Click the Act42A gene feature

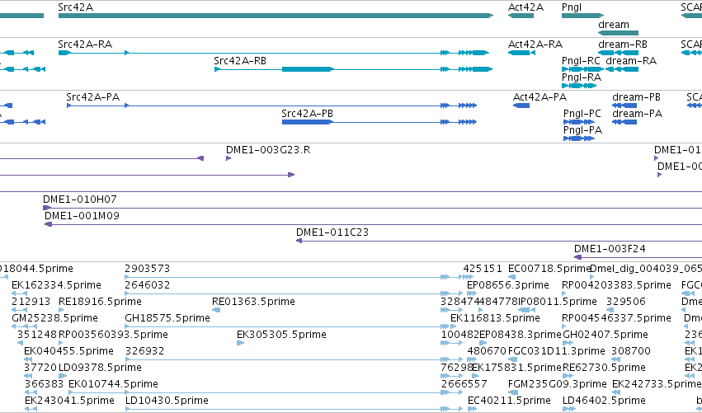[521, 16]
